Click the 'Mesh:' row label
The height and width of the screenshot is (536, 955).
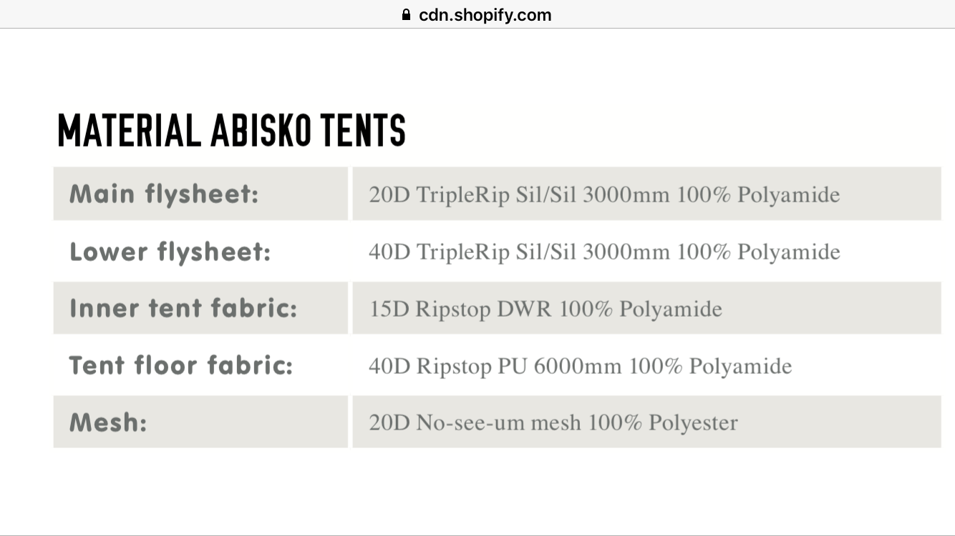[x=108, y=422]
